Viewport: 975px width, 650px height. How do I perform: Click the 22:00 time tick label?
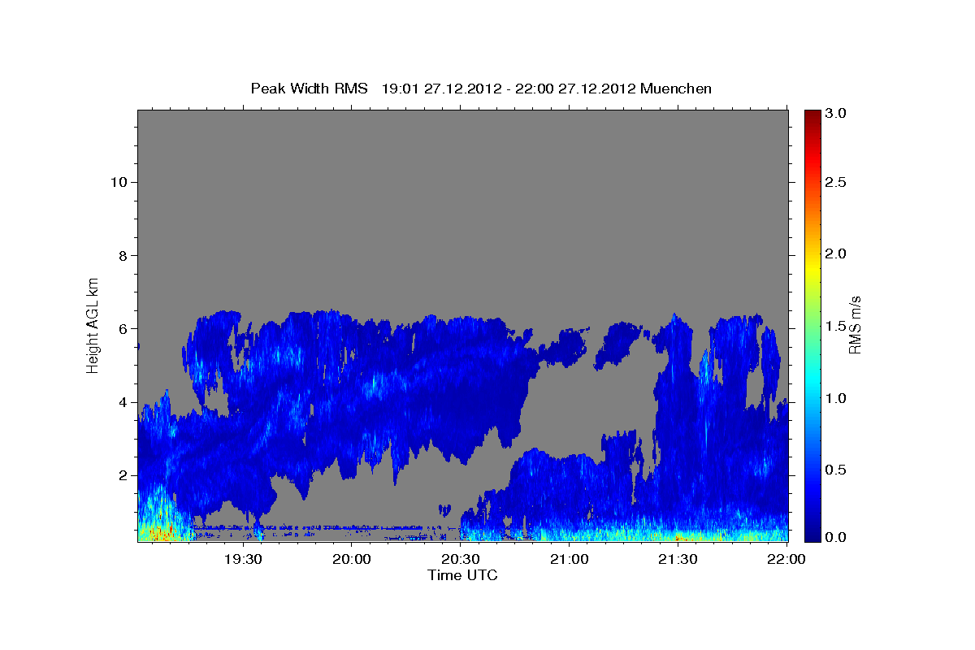click(x=786, y=559)
